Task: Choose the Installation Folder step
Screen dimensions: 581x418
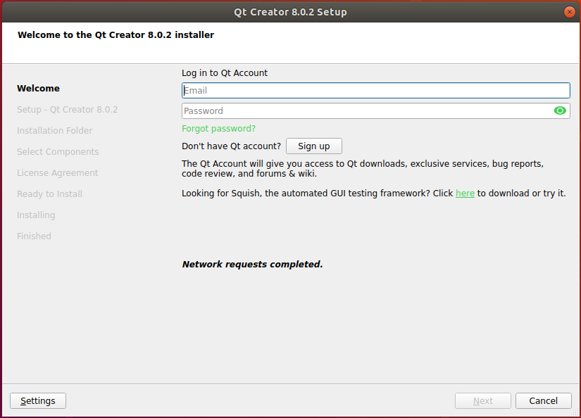Action: (54, 131)
